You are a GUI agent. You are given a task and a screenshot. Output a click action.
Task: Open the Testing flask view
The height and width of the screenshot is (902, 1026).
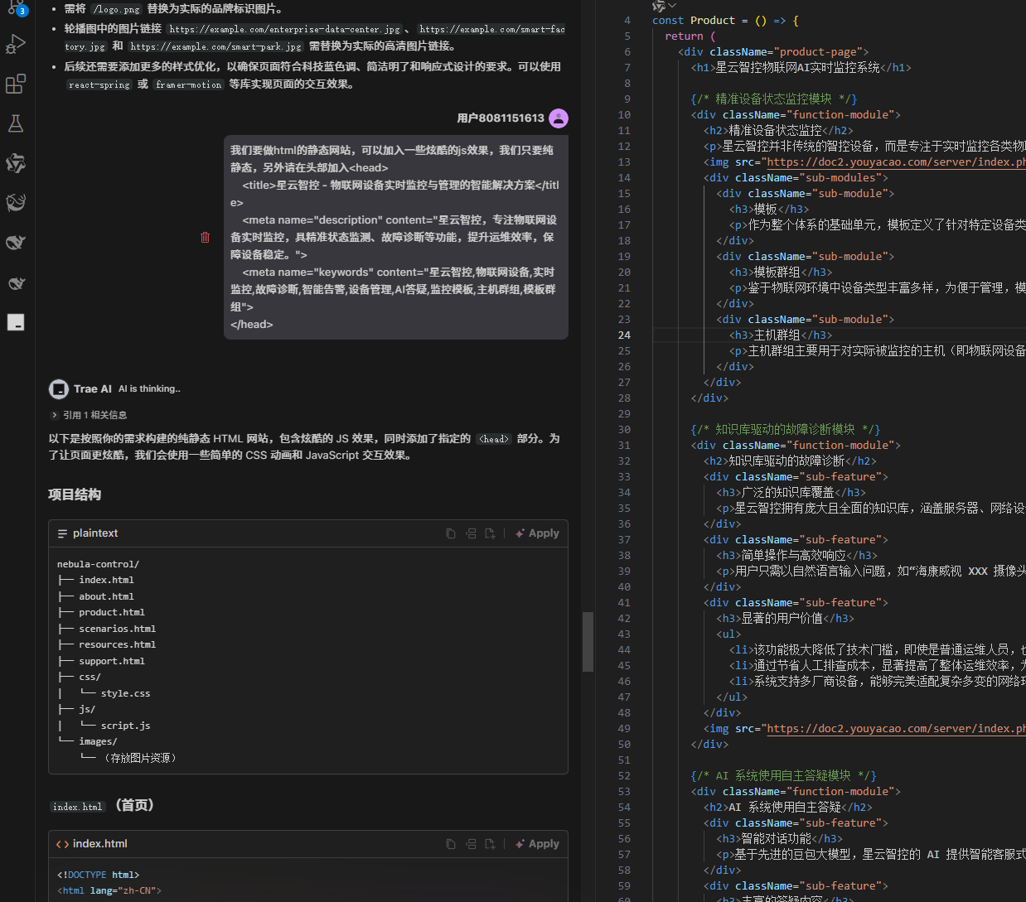click(16, 123)
